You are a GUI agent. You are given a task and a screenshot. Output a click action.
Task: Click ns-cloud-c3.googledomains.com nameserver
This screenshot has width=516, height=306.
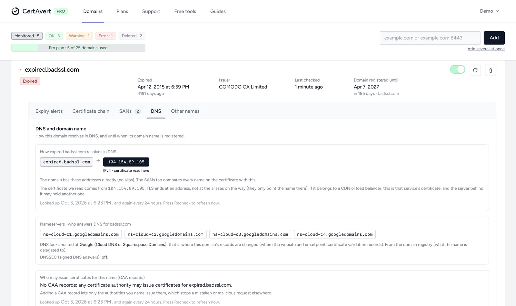point(250,234)
